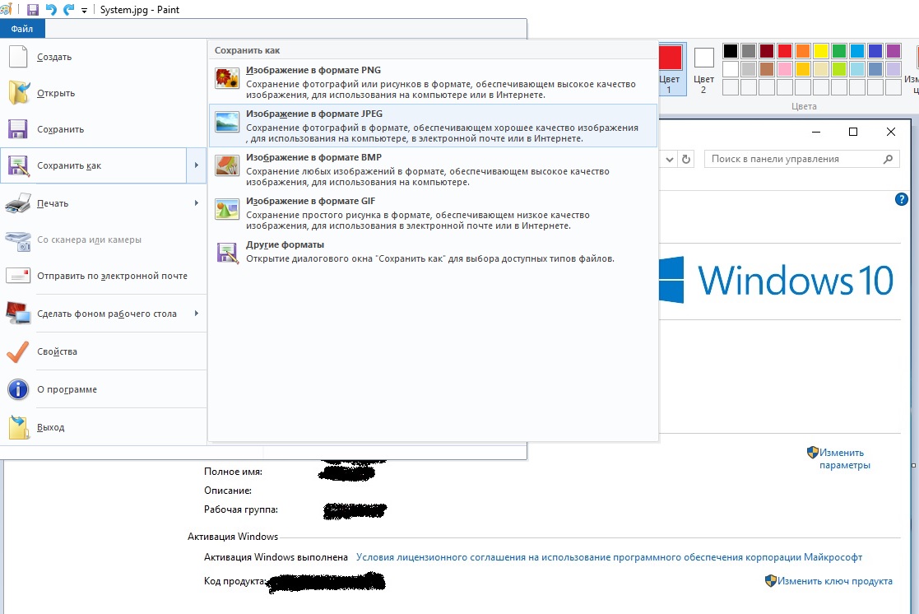Pick the green color swatch
Viewport: 919px width, 614px height.
coord(838,51)
